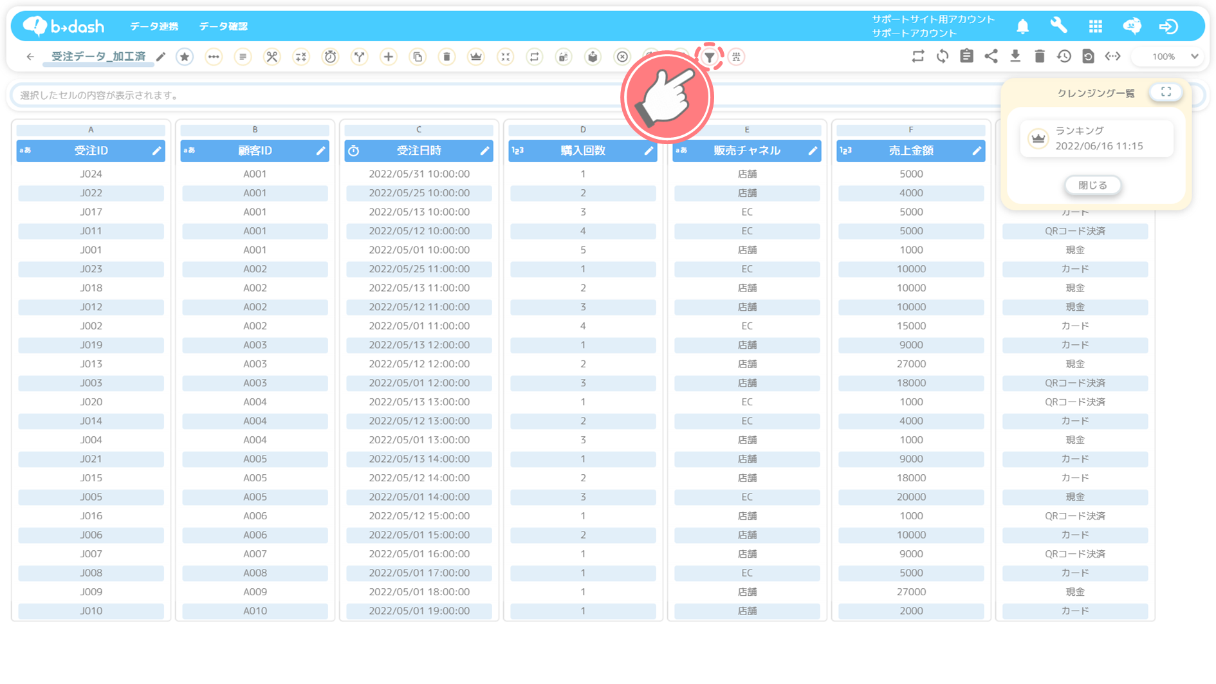Viewport: 1216px width, 684px height.
Task: Click the circled X remove icon
Action: tap(622, 57)
